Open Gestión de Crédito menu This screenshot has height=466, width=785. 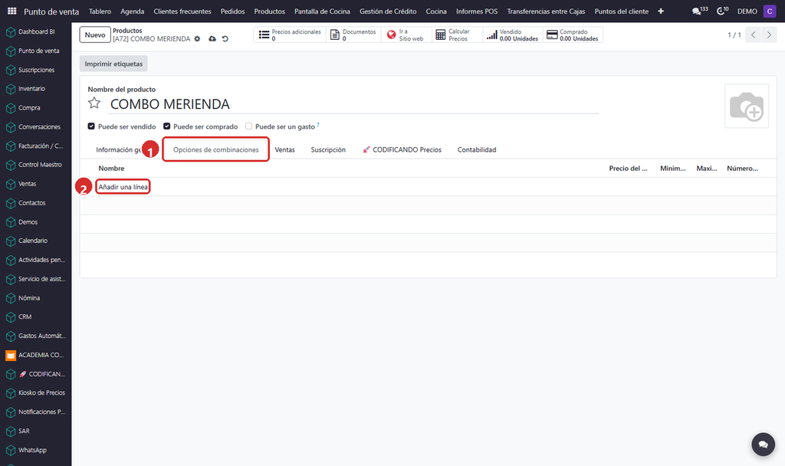pos(388,11)
